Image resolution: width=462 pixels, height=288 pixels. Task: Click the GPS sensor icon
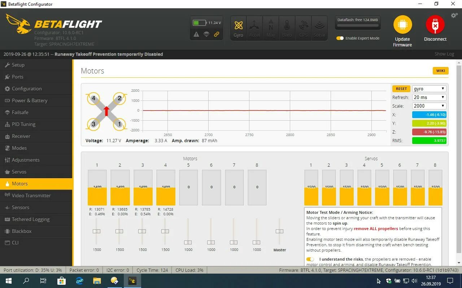pyautogui.click(x=303, y=28)
